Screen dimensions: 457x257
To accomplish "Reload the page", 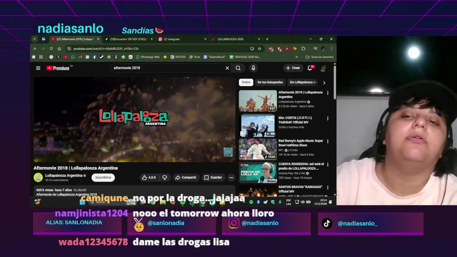I will click(51, 49).
